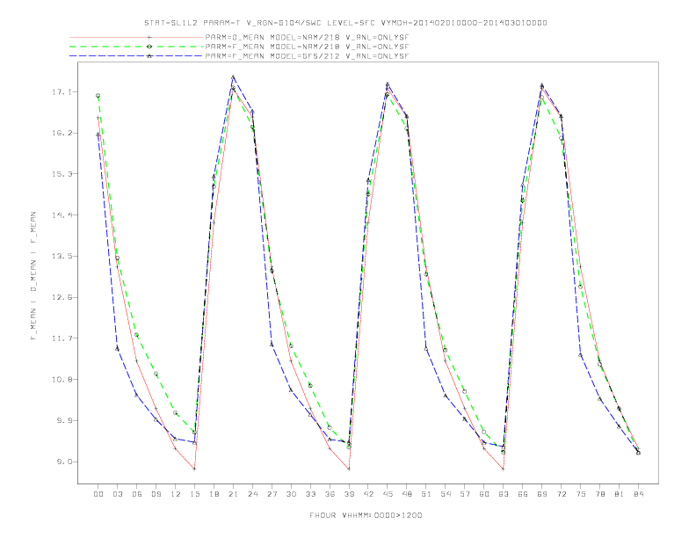This screenshot has height=538, width=696.
Task: Click the 13.5 y-axis tick label
Action: (x=62, y=256)
